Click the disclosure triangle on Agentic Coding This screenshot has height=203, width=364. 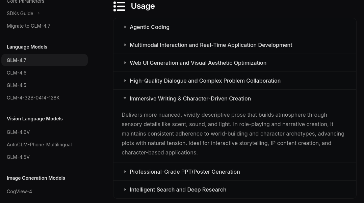point(125,27)
